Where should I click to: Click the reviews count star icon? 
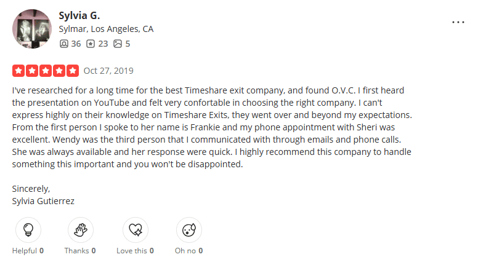(90, 44)
